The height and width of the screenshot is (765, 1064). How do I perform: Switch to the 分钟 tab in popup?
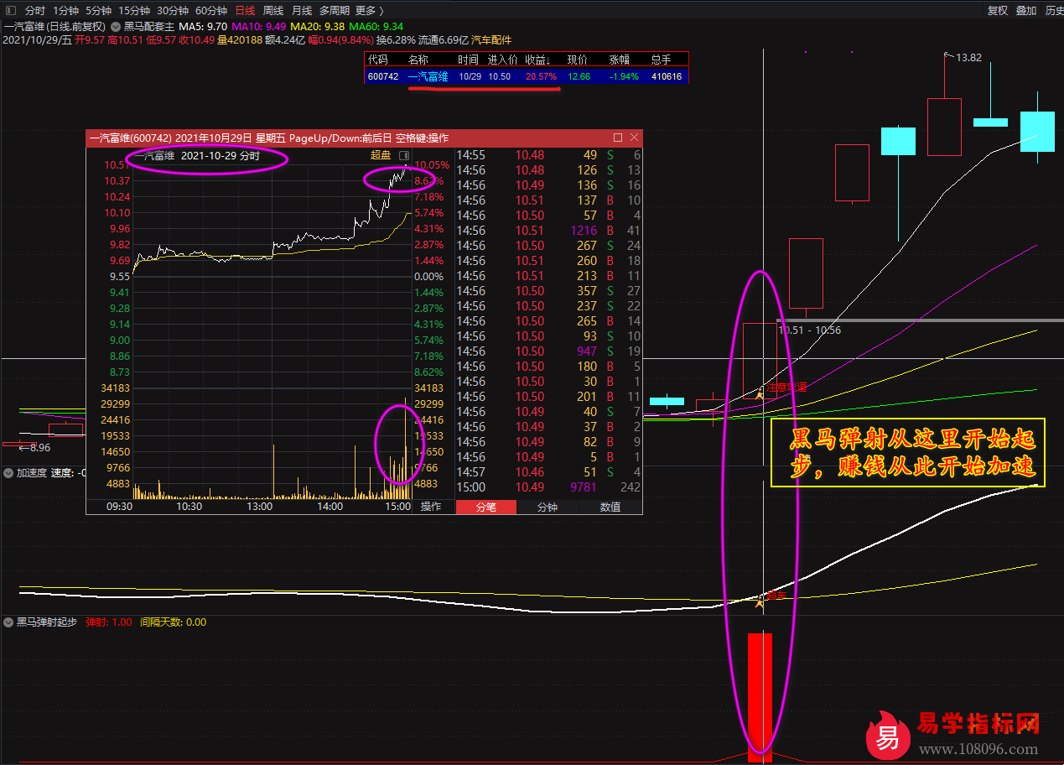click(548, 507)
